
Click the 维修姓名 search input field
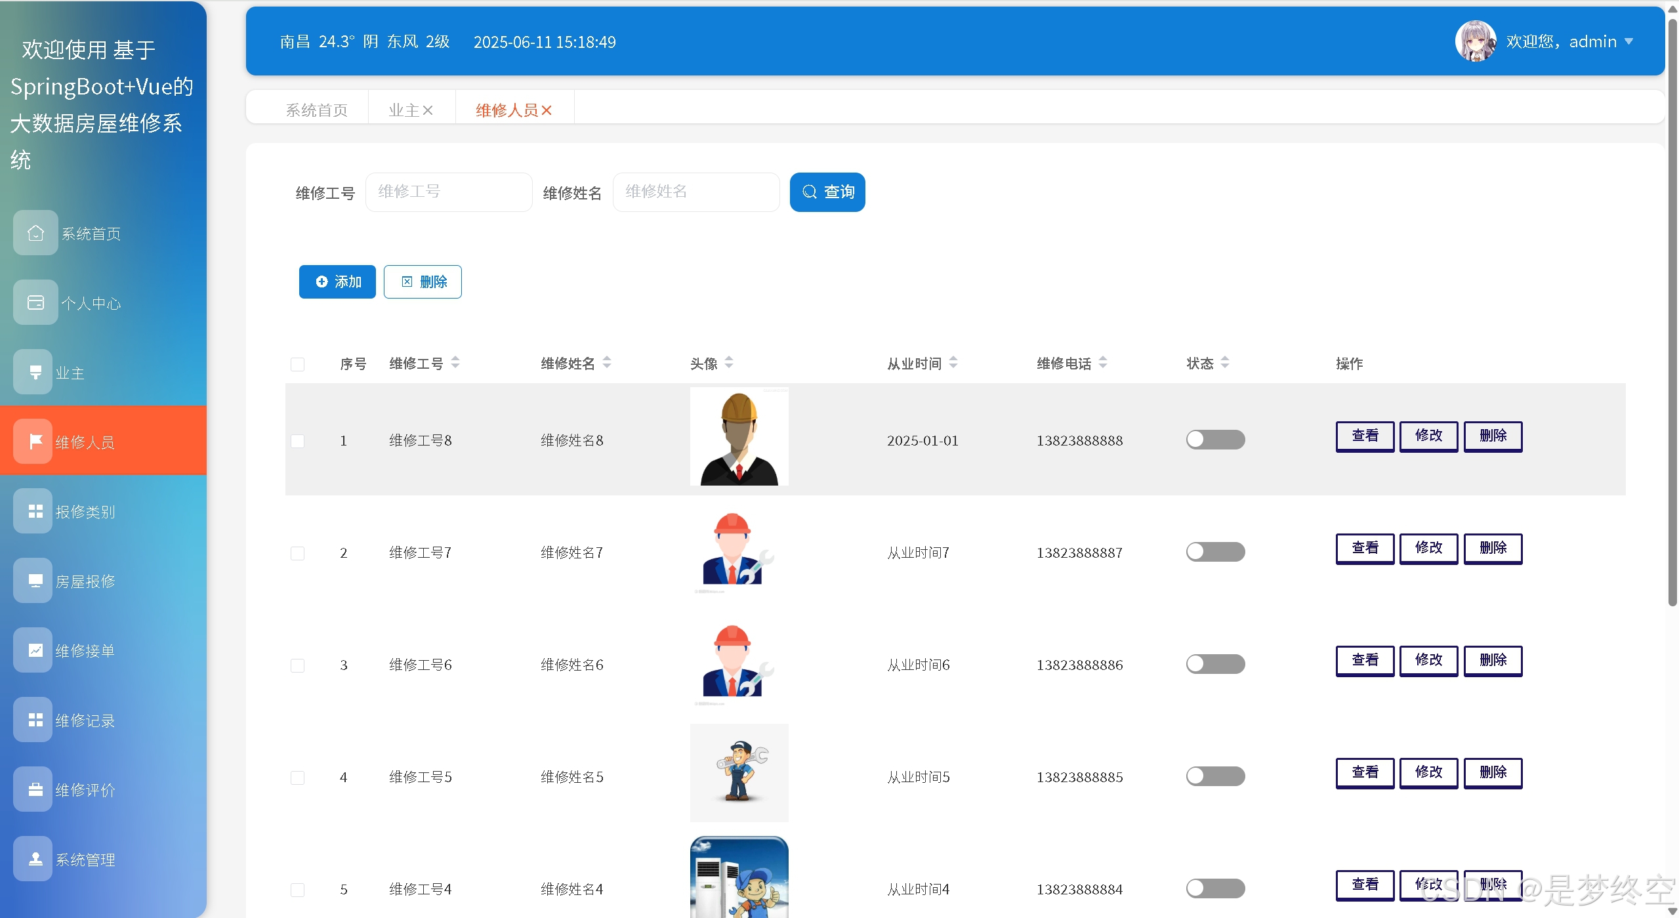pos(695,192)
